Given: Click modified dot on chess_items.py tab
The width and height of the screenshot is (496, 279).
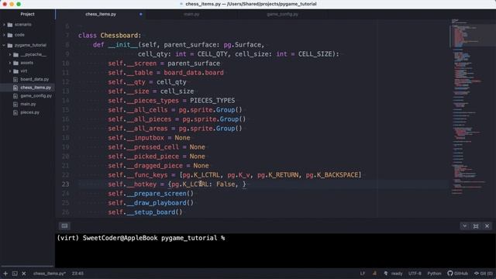Looking at the screenshot, I should coord(141,14).
